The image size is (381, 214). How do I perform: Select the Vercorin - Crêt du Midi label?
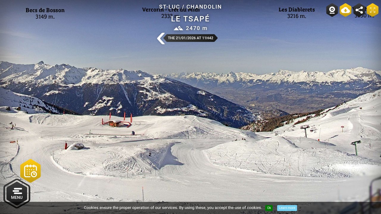171,13
